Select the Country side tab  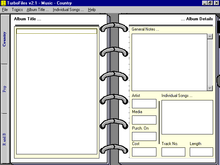(4, 39)
